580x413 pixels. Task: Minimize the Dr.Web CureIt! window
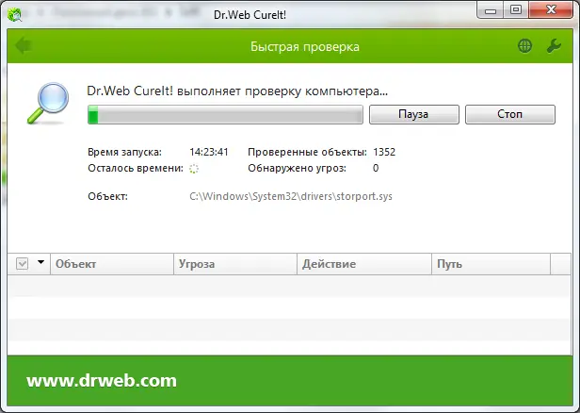tap(491, 10)
